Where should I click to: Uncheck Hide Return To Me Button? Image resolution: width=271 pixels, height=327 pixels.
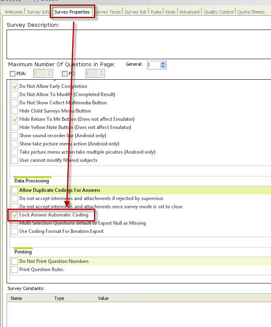(15, 119)
